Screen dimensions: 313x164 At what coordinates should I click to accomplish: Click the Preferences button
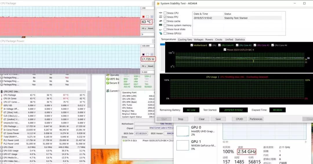tap(256, 119)
